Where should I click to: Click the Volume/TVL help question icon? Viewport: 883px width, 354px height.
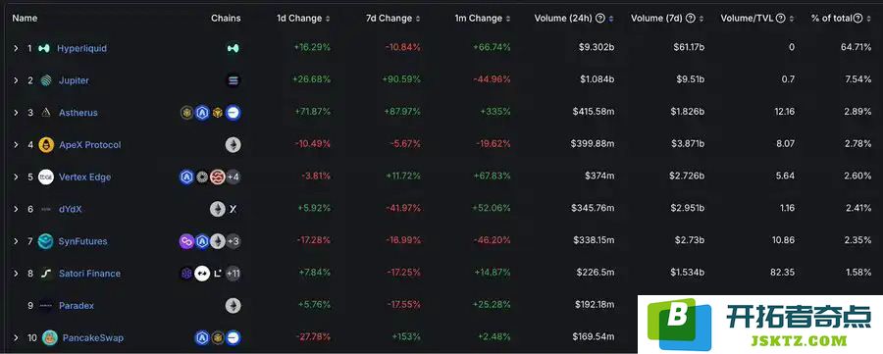point(781,19)
